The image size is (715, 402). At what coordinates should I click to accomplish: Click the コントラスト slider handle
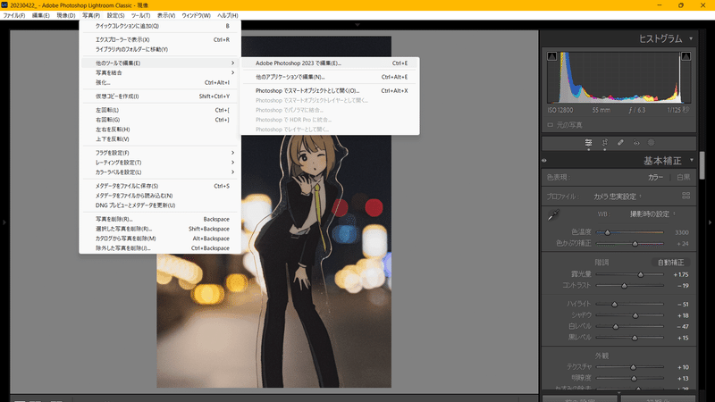pyautogui.click(x=624, y=286)
